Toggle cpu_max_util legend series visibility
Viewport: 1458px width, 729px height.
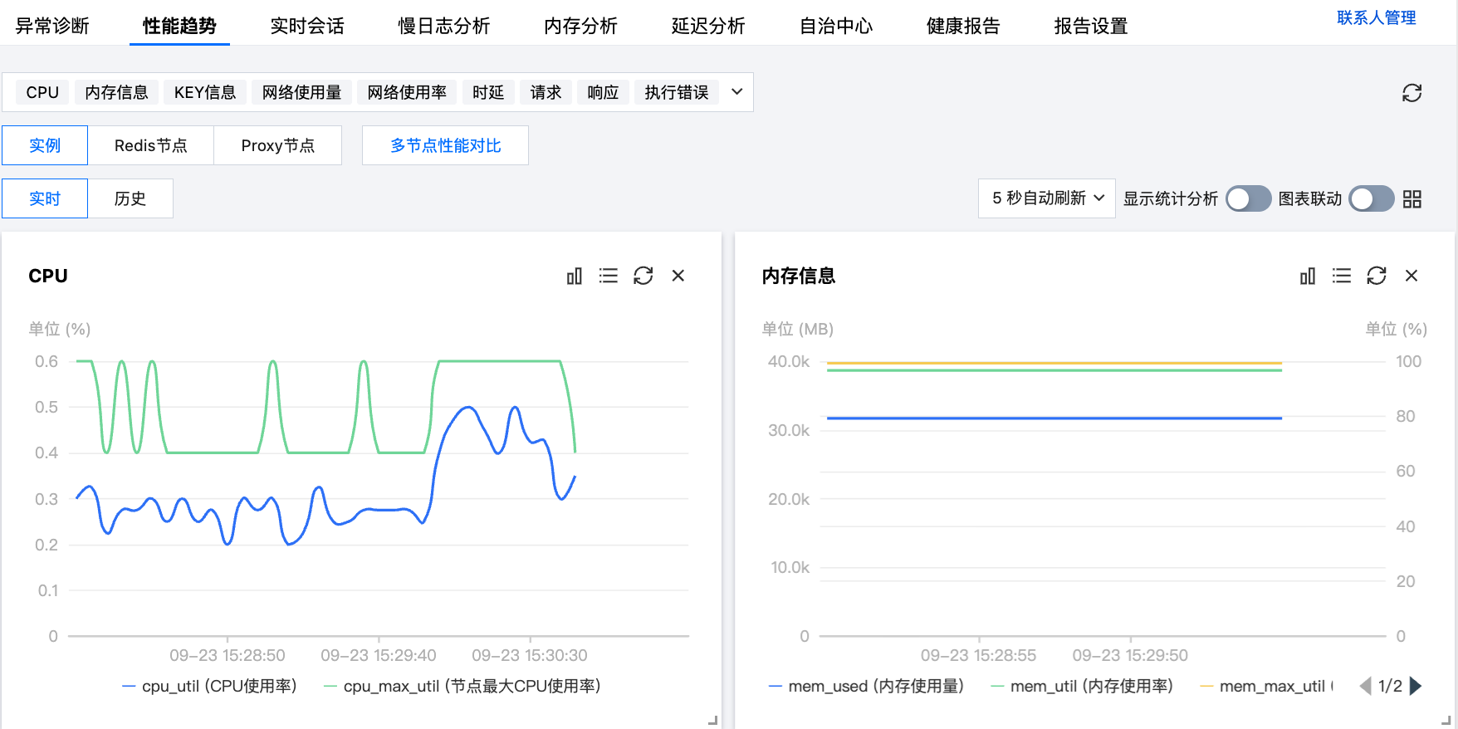(x=462, y=687)
